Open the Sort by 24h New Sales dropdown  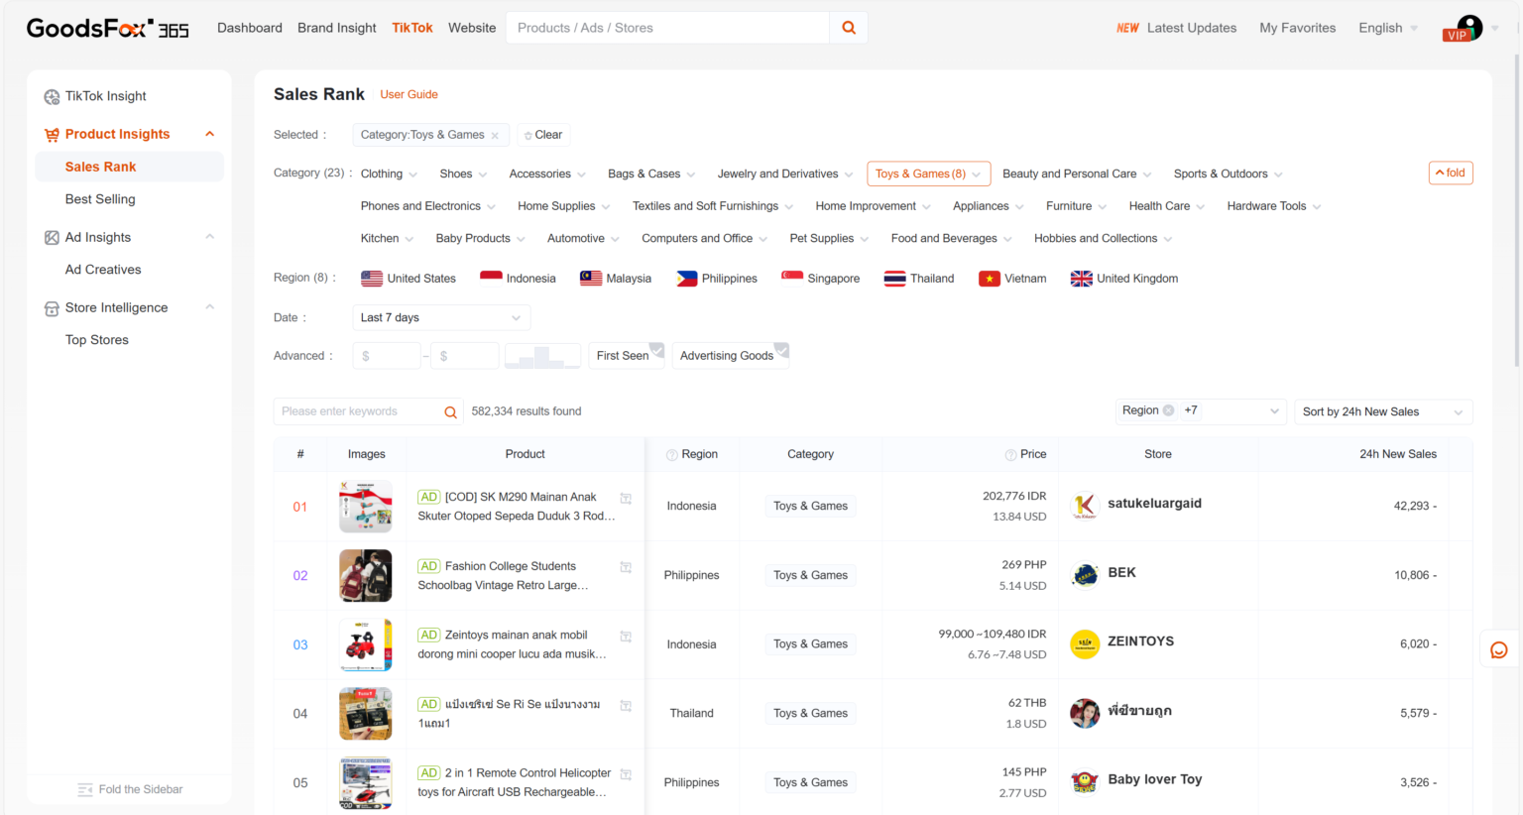[x=1382, y=411]
